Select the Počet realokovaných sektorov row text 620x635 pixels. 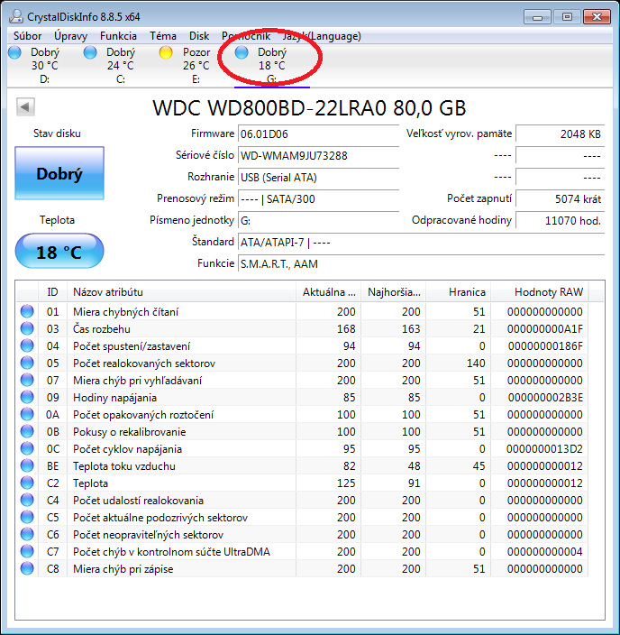[x=144, y=364]
